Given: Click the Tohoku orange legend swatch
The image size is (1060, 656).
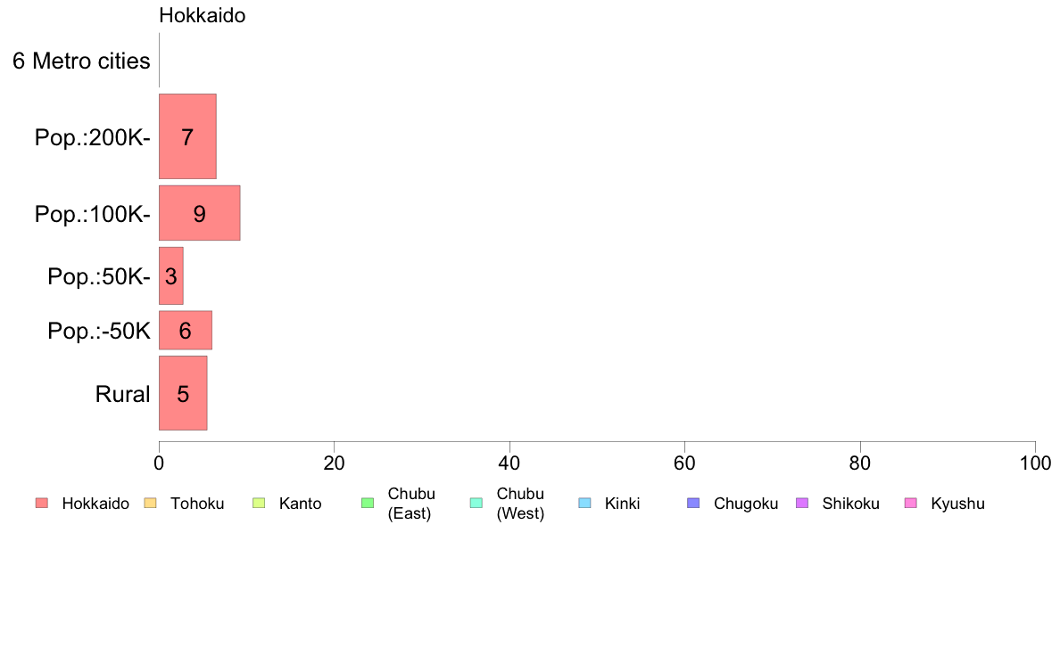Looking at the screenshot, I should point(150,503).
